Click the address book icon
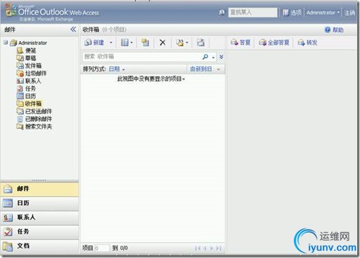Viewport: 360px width, 258px height. [x=222, y=12]
